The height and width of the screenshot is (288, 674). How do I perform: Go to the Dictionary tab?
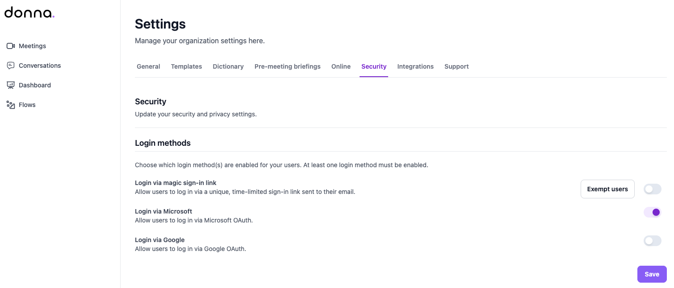coord(228,66)
